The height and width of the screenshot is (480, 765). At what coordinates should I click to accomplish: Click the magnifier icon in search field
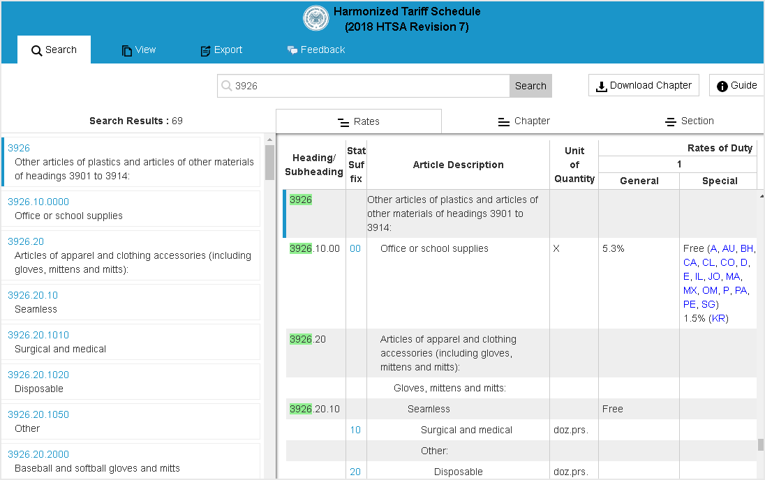coord(226,86)
